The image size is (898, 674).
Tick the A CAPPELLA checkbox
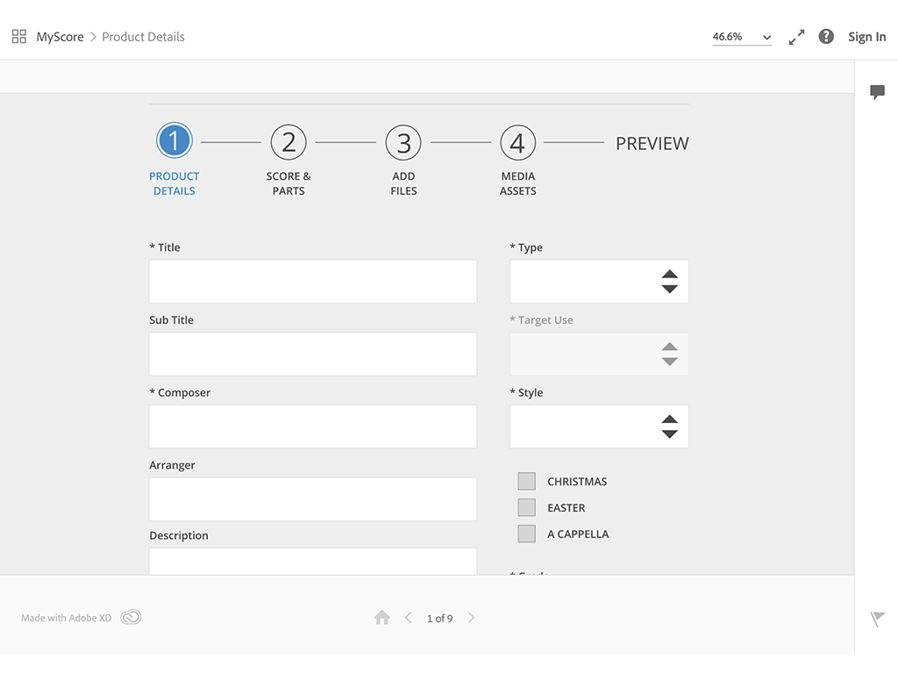click(526, 534)
